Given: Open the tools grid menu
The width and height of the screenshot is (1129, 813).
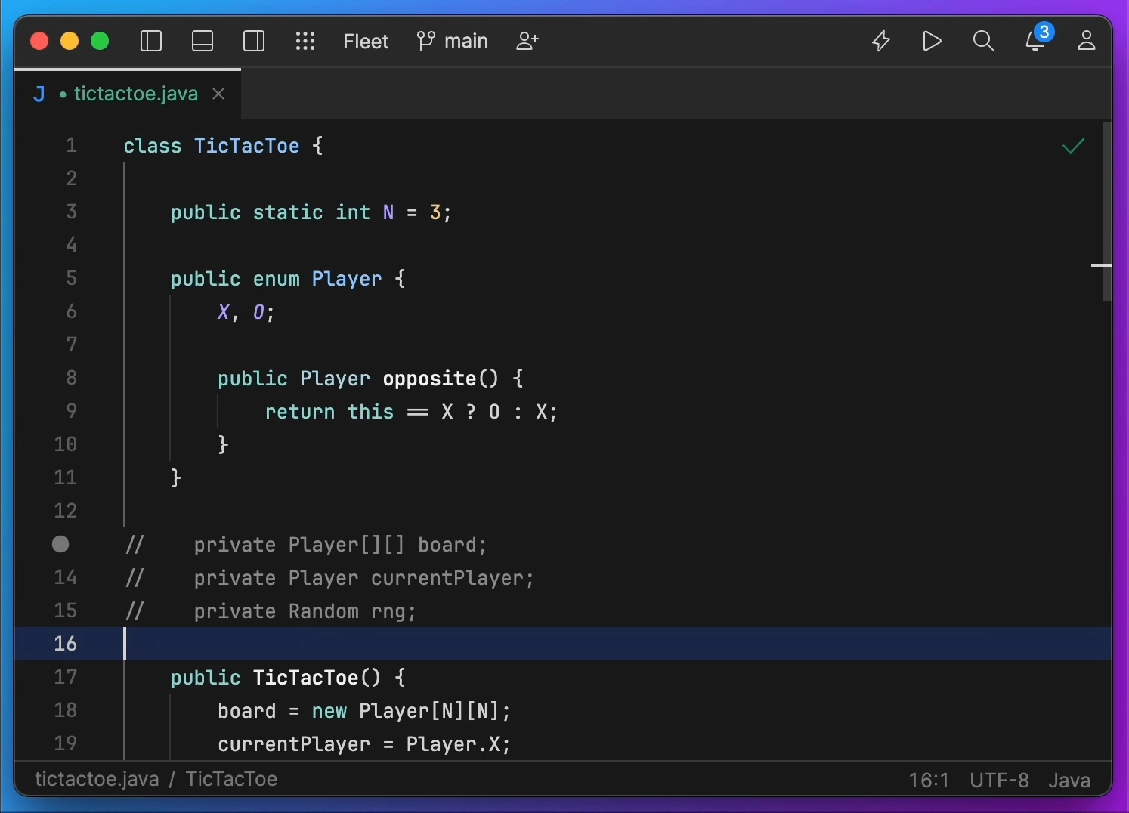Looking at the screenshot, I should [305, 41].
